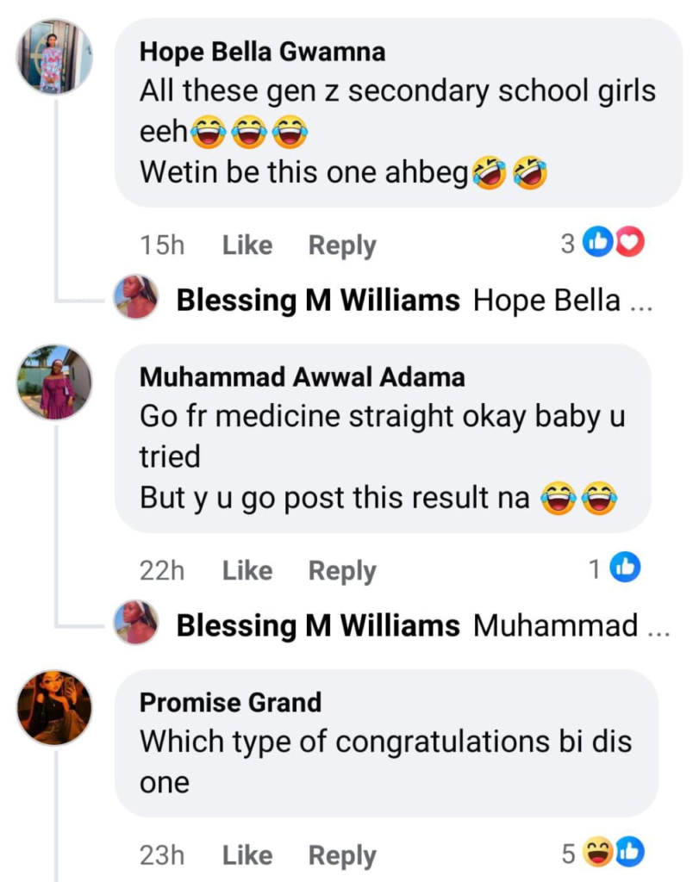Click the red heart reaction icon on Hope Bella's comment
This screenshot has width=699, height=882.
(x=630, y=242)
